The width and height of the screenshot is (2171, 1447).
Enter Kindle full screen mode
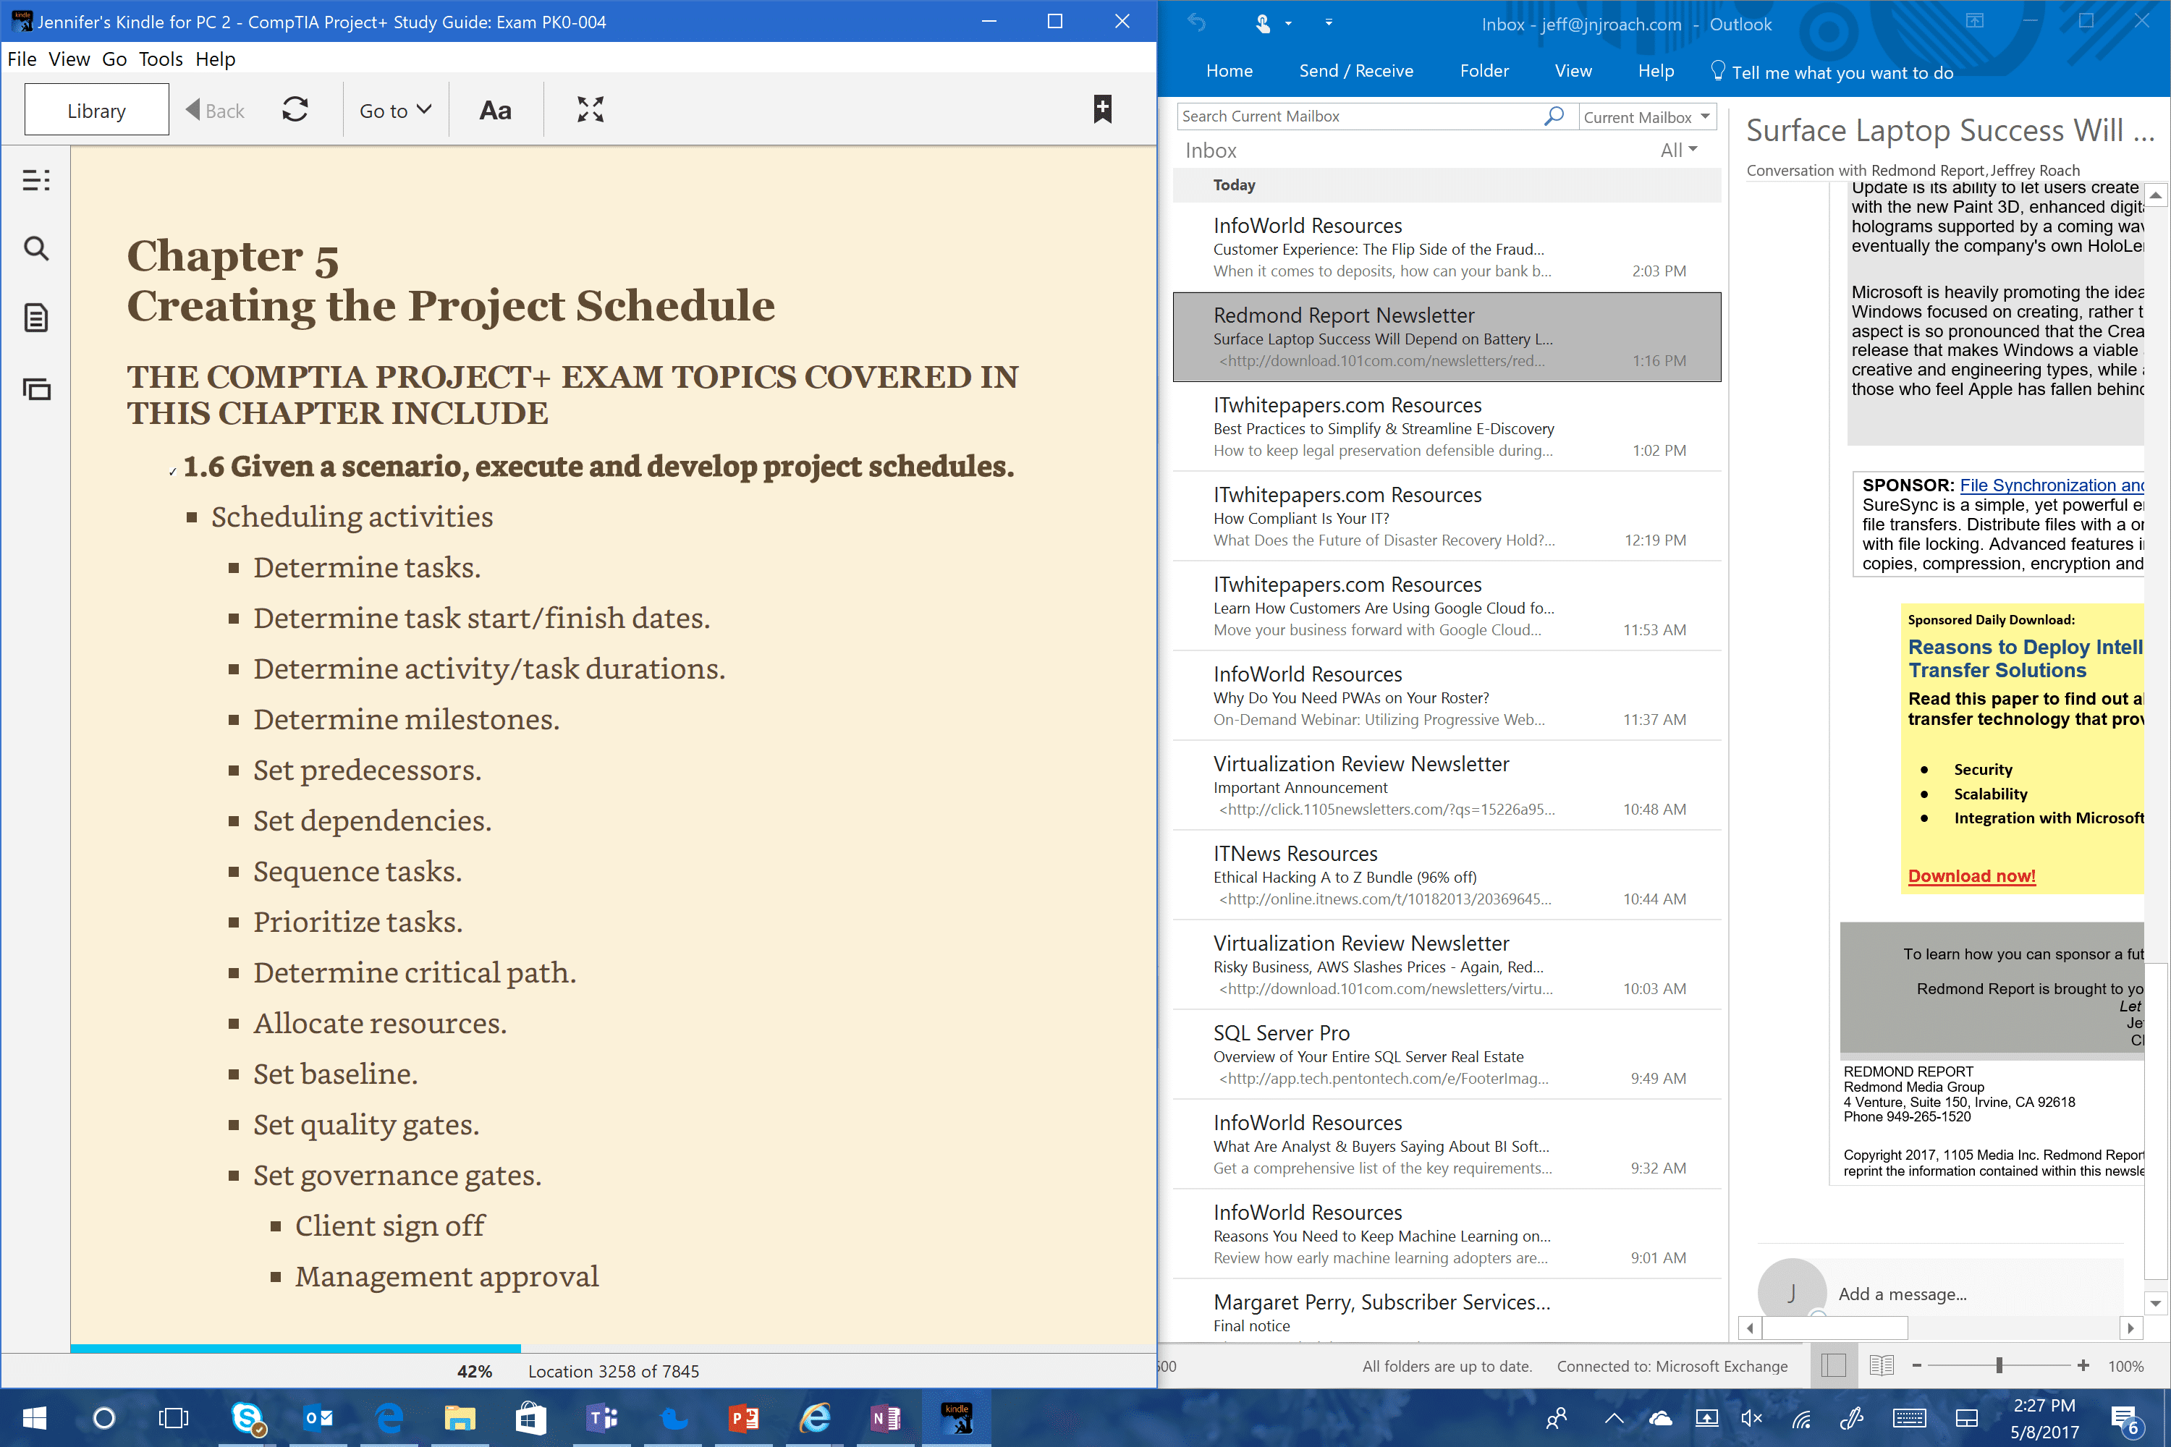point(590,110)
